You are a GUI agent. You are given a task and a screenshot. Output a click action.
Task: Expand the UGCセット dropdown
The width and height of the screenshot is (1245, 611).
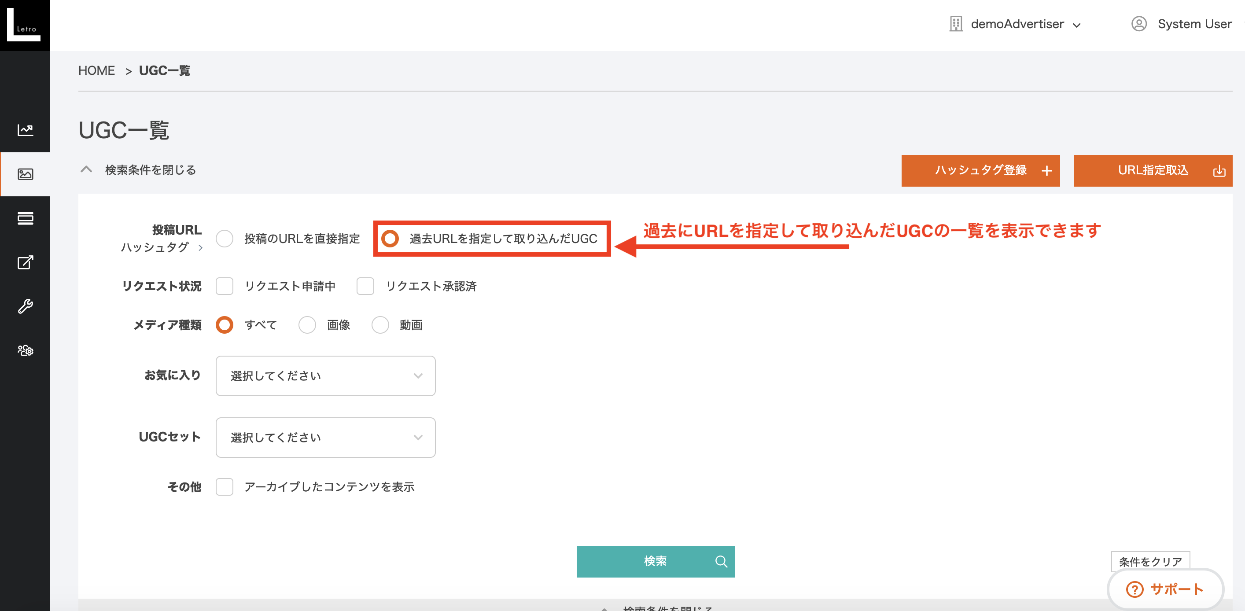325,438
